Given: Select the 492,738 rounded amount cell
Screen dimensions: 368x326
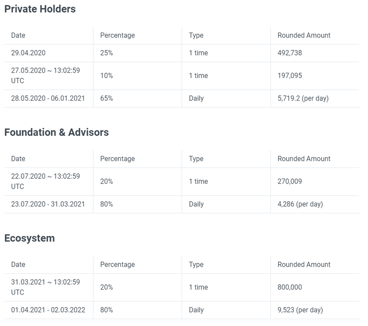Looking at the screenshot, I should coord(289,53).
